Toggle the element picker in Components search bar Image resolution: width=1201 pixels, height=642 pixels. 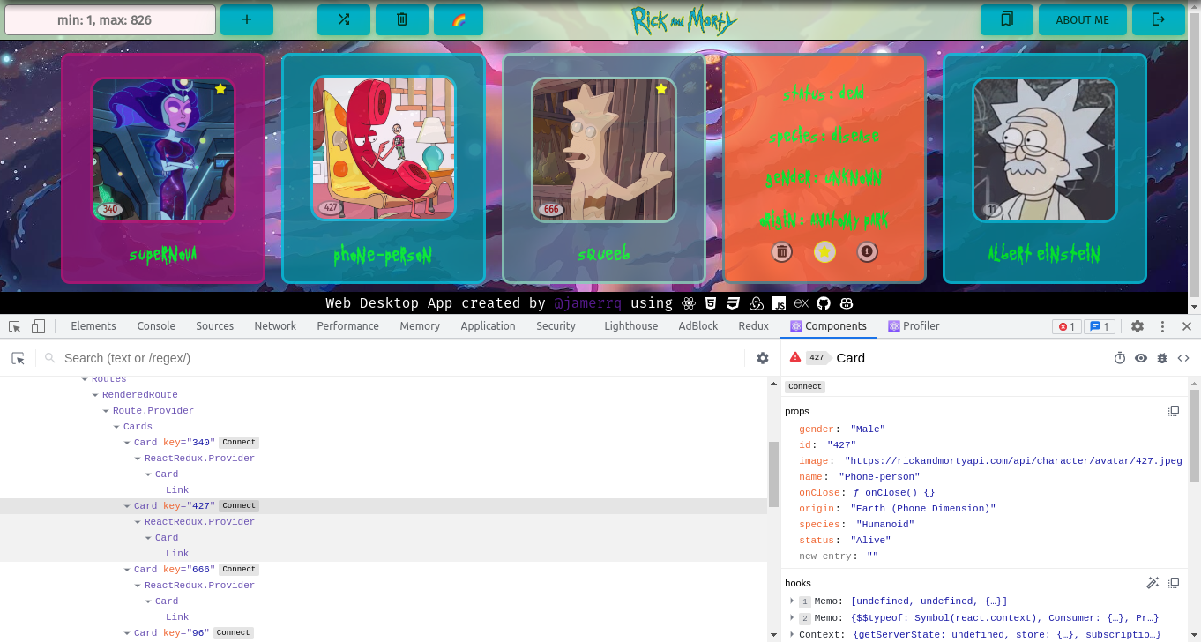coord(18,358)
